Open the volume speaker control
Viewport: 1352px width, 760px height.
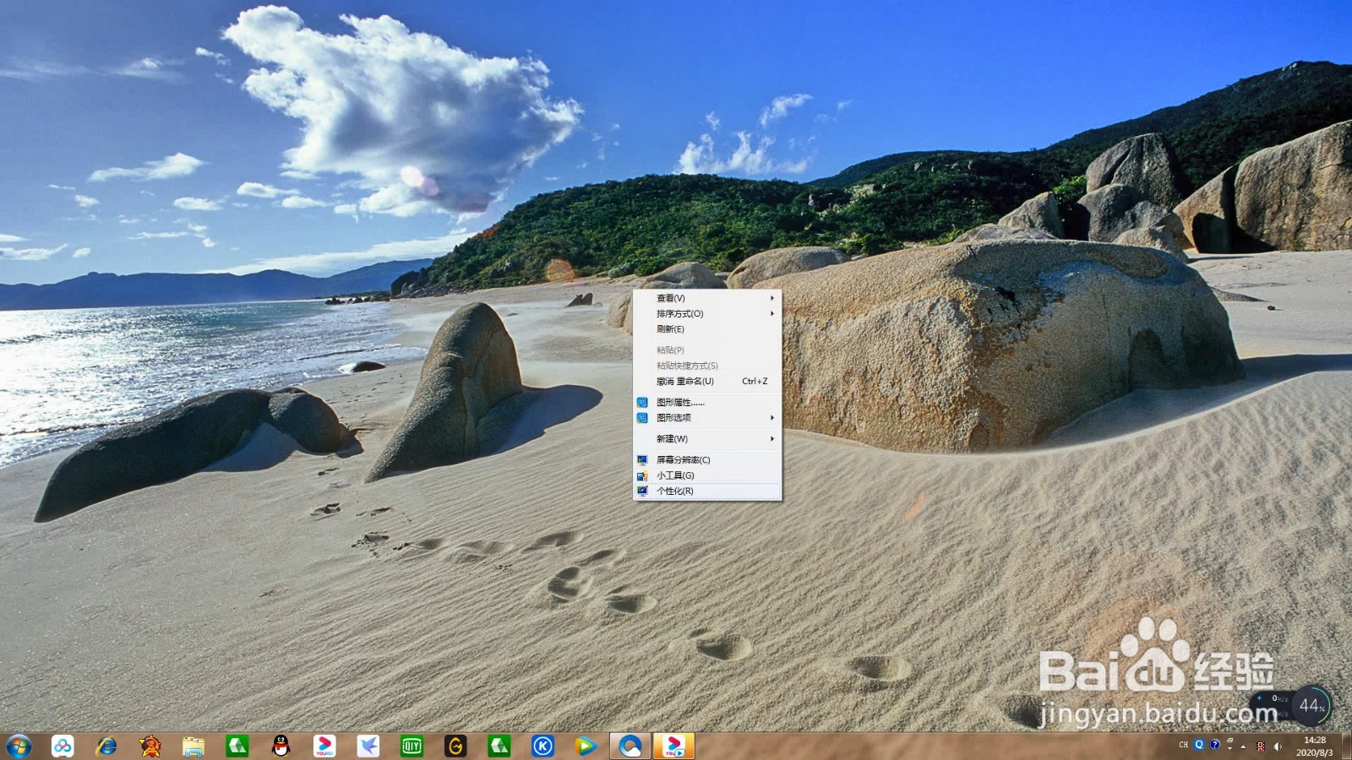[x=1278, y=746]
